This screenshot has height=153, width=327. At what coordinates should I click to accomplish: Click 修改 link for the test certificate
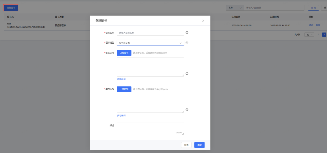(311, 25)
